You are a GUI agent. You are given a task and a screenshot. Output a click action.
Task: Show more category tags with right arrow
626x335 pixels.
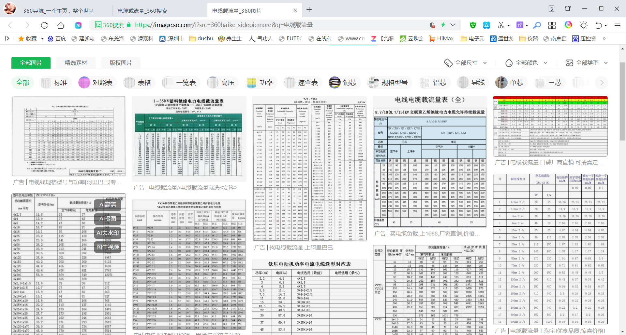(x=602, y=83)
